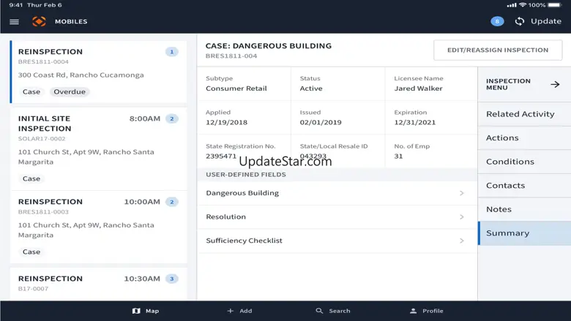Open Notes menu item
Image resolution: width=571 pixels, height=321 pixels.
(524, 209)
